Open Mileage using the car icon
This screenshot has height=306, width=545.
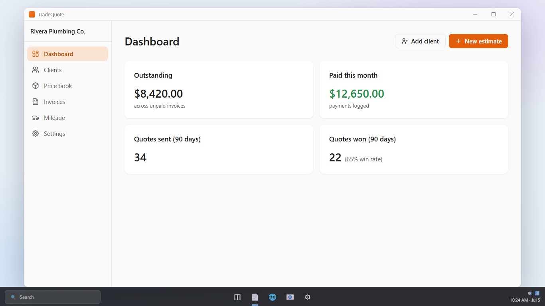[36, 118]
